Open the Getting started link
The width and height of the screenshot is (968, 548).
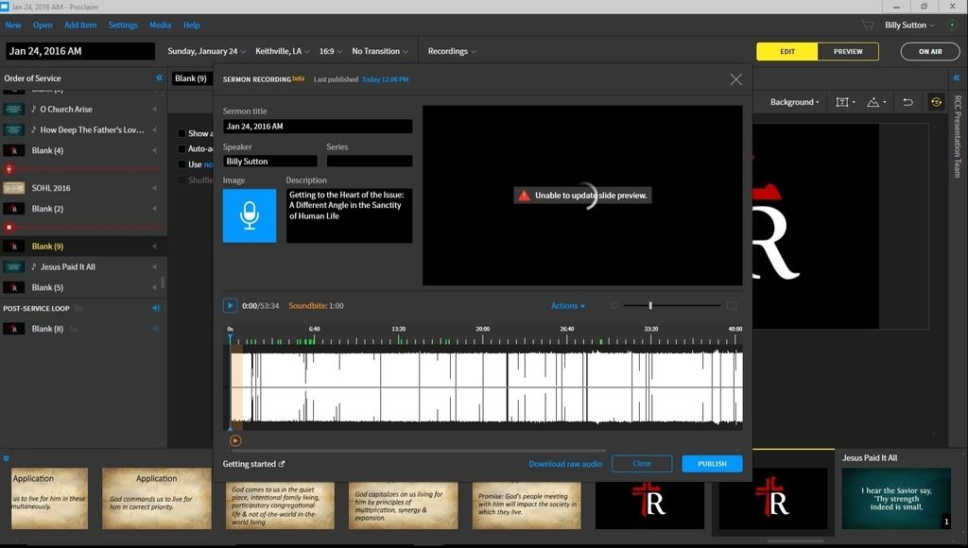tap(253, 464)
